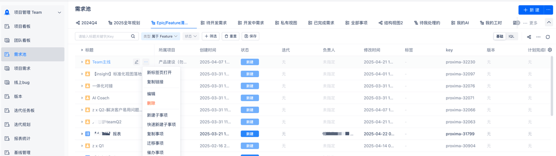Click the edit pencil icon on Team主线
This screenshot has height=156, width=556.
tap(136, 62)
